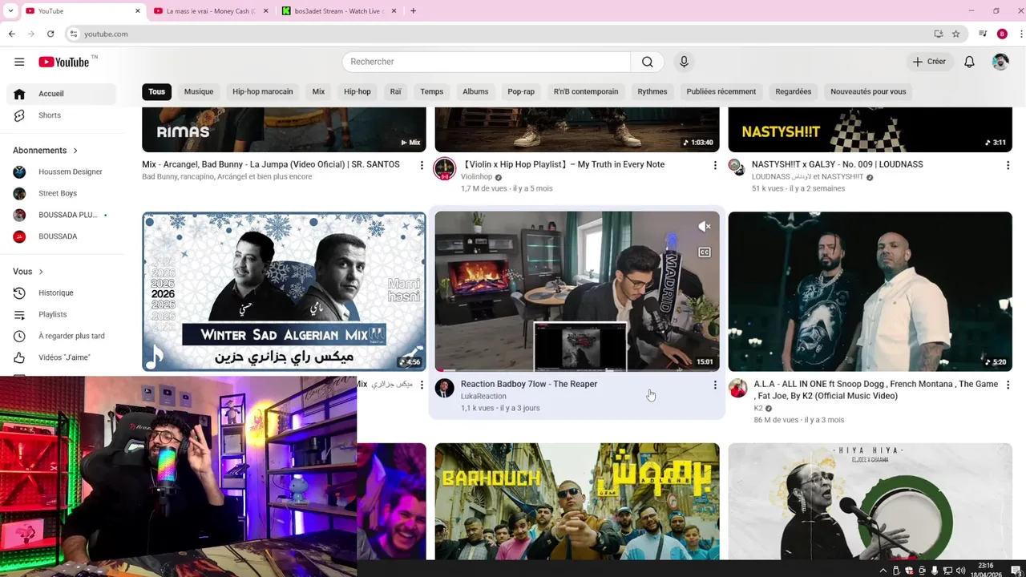
Task: Select the Nouveautés pour vous chip
Action: (x=868, y=91)
